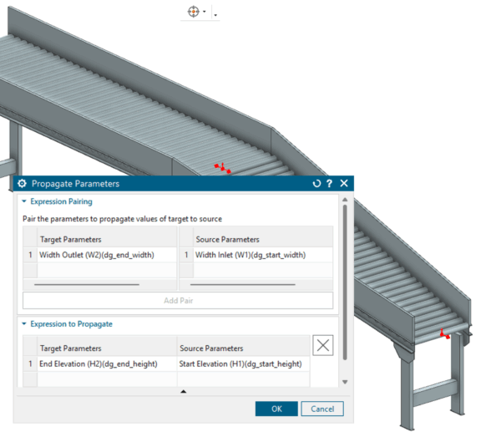Viewport: 501px width, 437px height.
Task: Open the toolbar overflow options arrow
Action: tap(215, 15)
